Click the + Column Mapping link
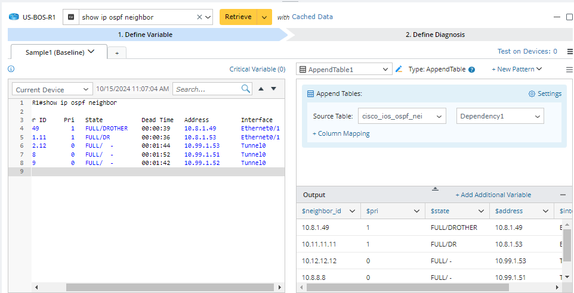The image size is (574, 293). coord(341,133)
